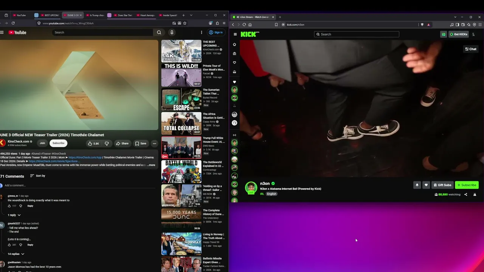Bookmark the kick.com page
The image size is (484, 272).
click(x=276, y=25)
